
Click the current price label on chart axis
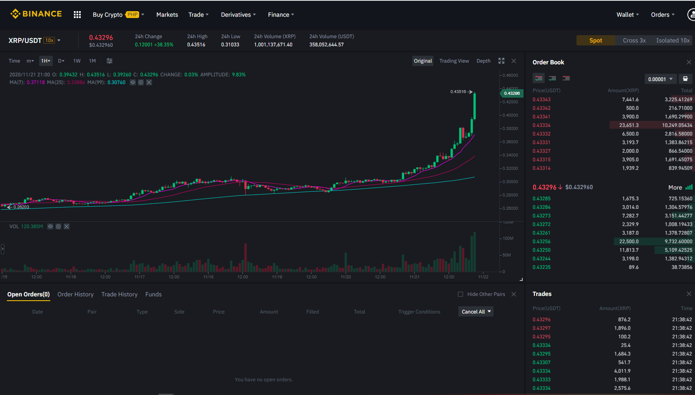(512, 93)
